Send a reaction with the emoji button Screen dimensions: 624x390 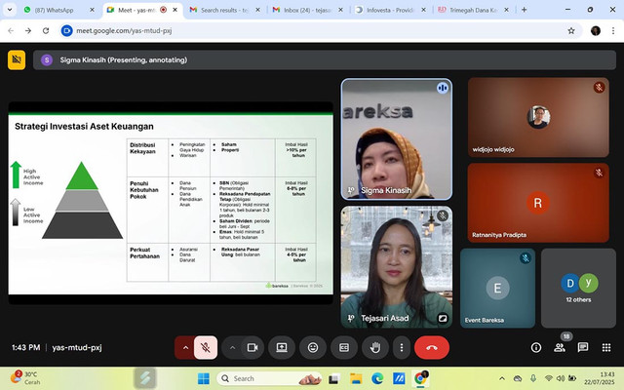point(313,347)
